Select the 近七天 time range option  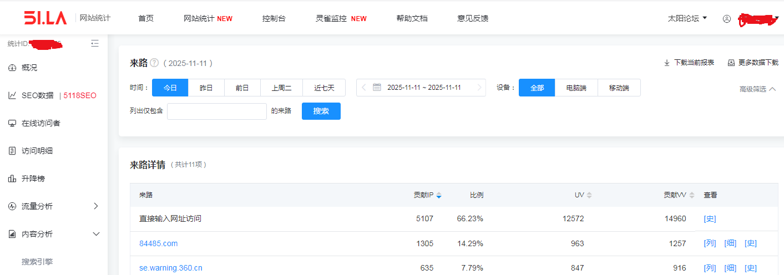tap(324, 88)
